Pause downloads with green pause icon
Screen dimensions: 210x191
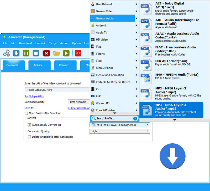pyautogui.click(x=26, y=53)
